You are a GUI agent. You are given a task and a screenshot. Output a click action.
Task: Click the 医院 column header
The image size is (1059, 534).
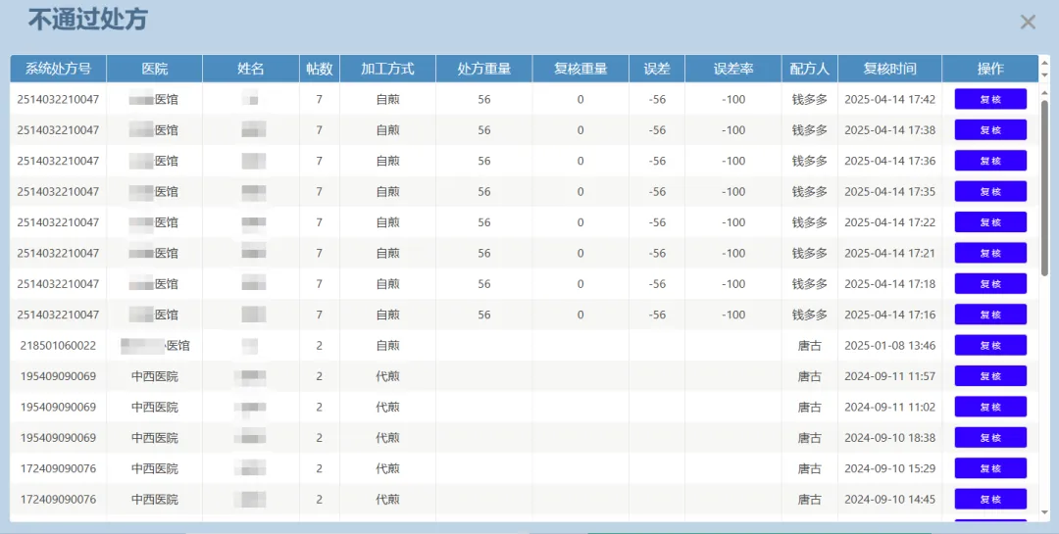pos(154,69)
